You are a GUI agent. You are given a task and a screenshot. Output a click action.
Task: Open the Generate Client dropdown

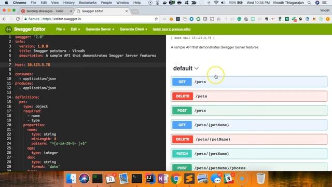pyautogui.click(x=133, y=29)
